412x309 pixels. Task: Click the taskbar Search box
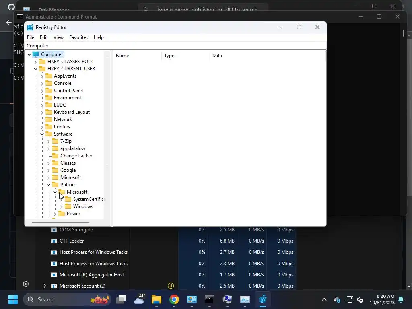[x=67, y=299]
